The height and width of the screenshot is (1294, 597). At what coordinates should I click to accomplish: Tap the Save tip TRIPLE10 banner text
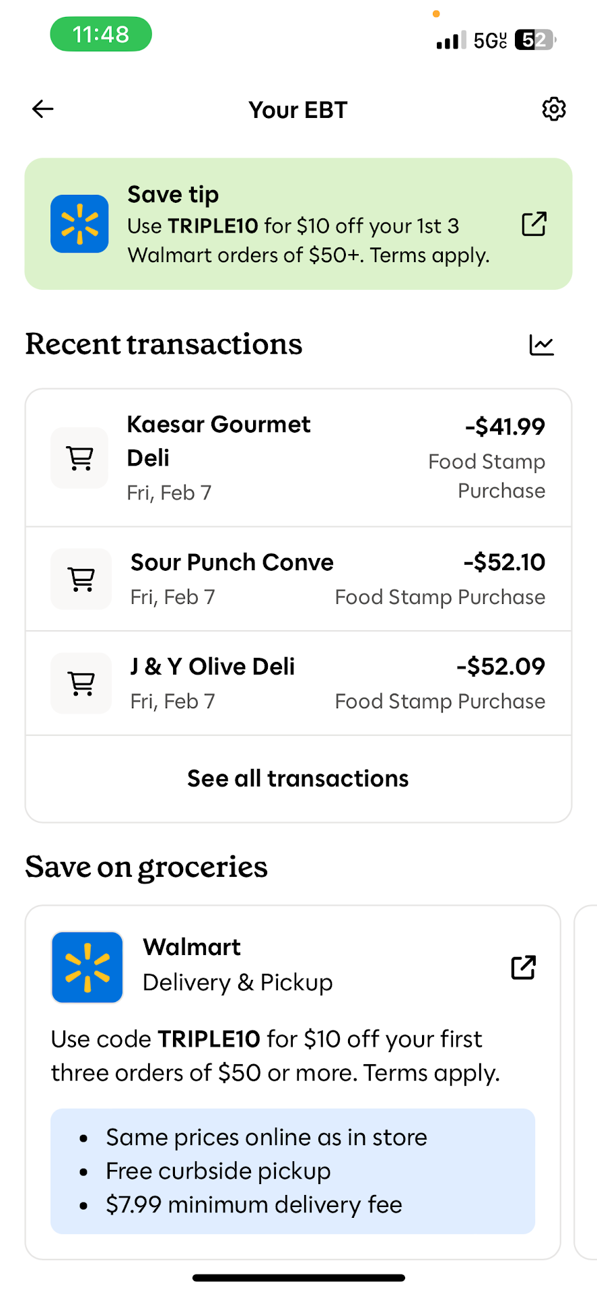point(308,241)
